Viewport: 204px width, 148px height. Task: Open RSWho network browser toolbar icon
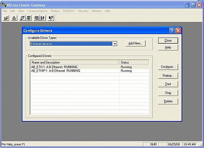(14, 18)
